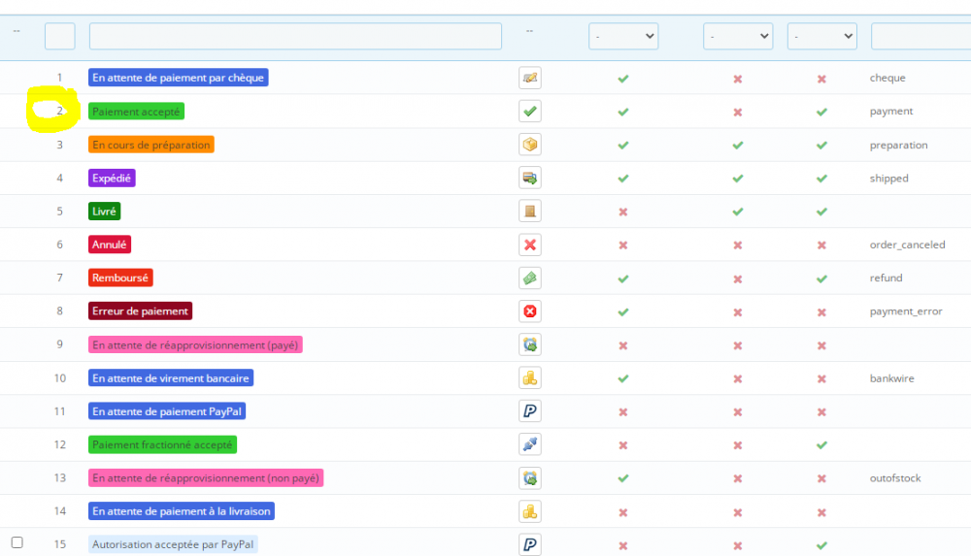The width and height of the screenshot is (971, 556).
Task: Select En attente de réapprovisionnement (non payé) badge
Action: click(x=206, y=478)
